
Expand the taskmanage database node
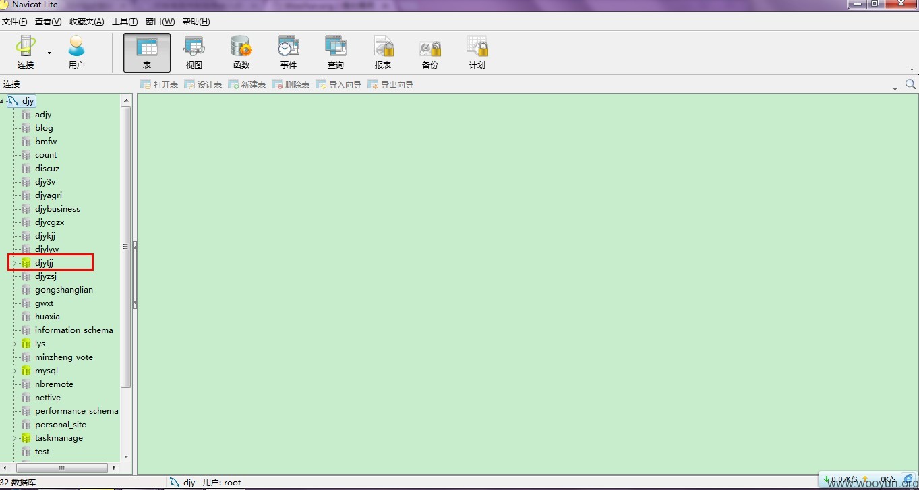(14, 438)
